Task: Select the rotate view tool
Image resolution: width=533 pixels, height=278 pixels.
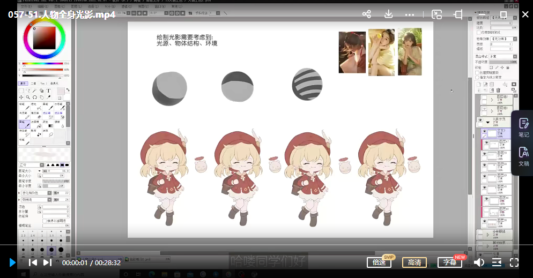Action: click(35, 97)
